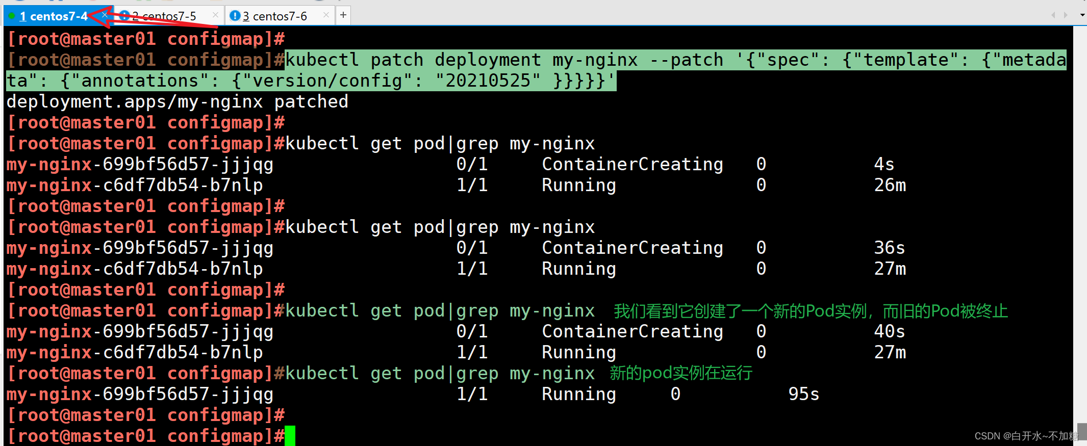Click the ContainerCreating status in the 36s row

click(x=633, y=248)
